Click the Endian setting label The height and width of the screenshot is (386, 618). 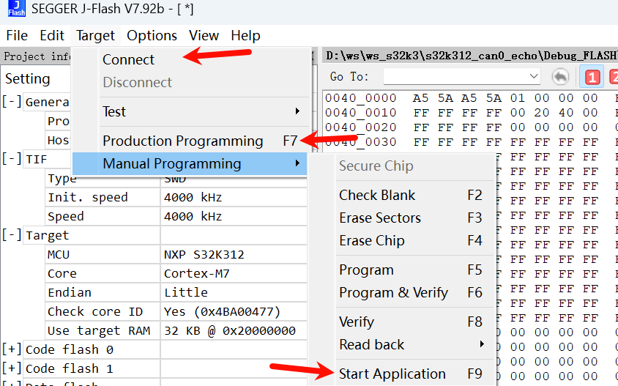pyautogui.click(x=70, y=292)
